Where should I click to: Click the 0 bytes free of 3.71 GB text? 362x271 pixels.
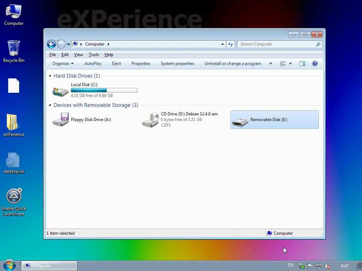tap(181, 120)
